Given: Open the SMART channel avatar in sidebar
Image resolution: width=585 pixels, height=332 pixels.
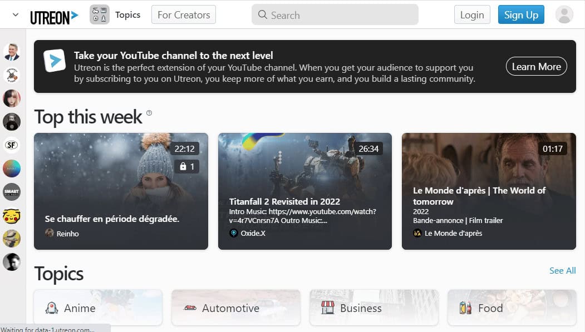Looking at the screenshot, I should pyautogui.click(x=12, y=192).
